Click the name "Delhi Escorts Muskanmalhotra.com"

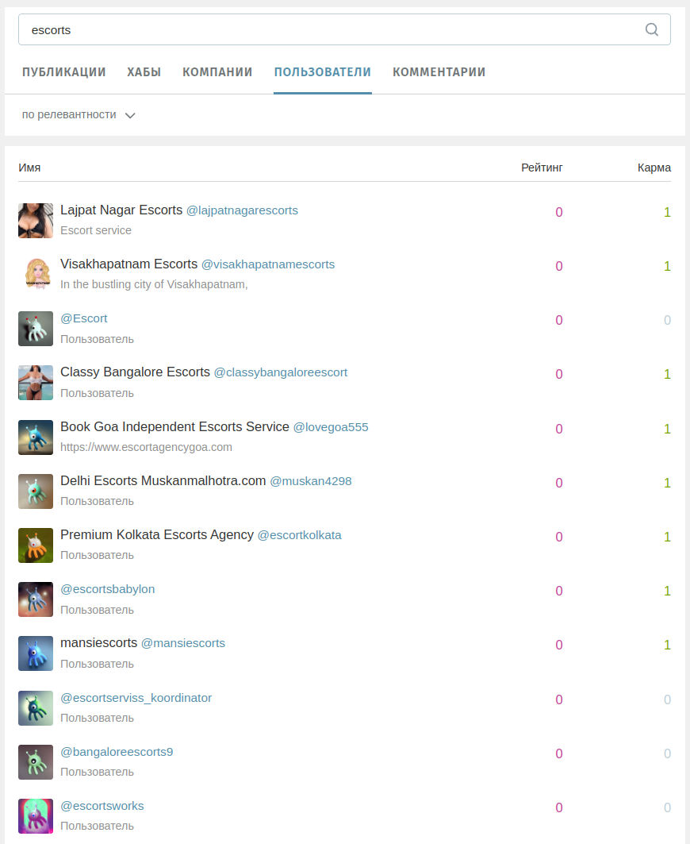tap(163, 480)
